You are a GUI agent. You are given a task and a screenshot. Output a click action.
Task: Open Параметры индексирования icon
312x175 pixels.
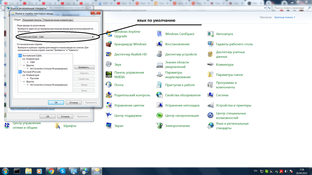(x=160, y=75)
